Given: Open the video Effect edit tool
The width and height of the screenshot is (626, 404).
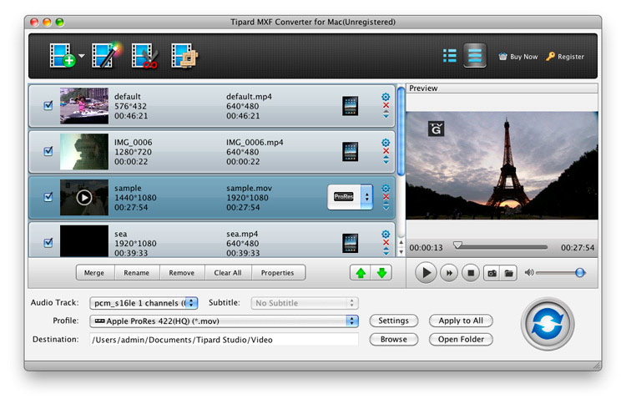Looking at the screenshot, I should 105,55.
